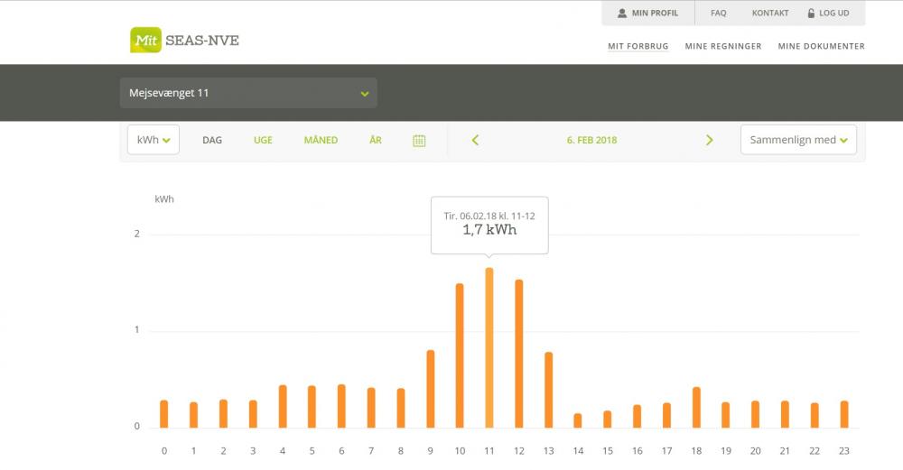Open Mine Dokumenter page
The image size is (903, 470).
click(821, 46)
